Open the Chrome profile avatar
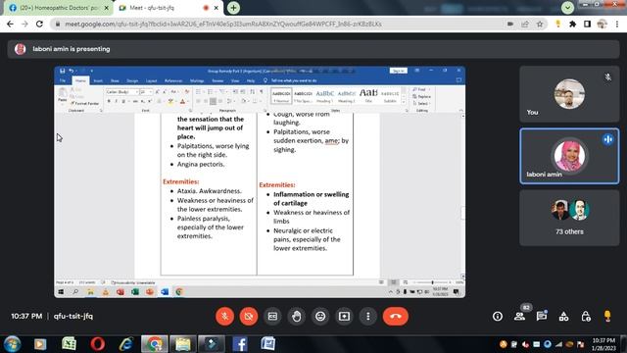Image resolution: width=627 pixels, height=353 pixels. 602,24
